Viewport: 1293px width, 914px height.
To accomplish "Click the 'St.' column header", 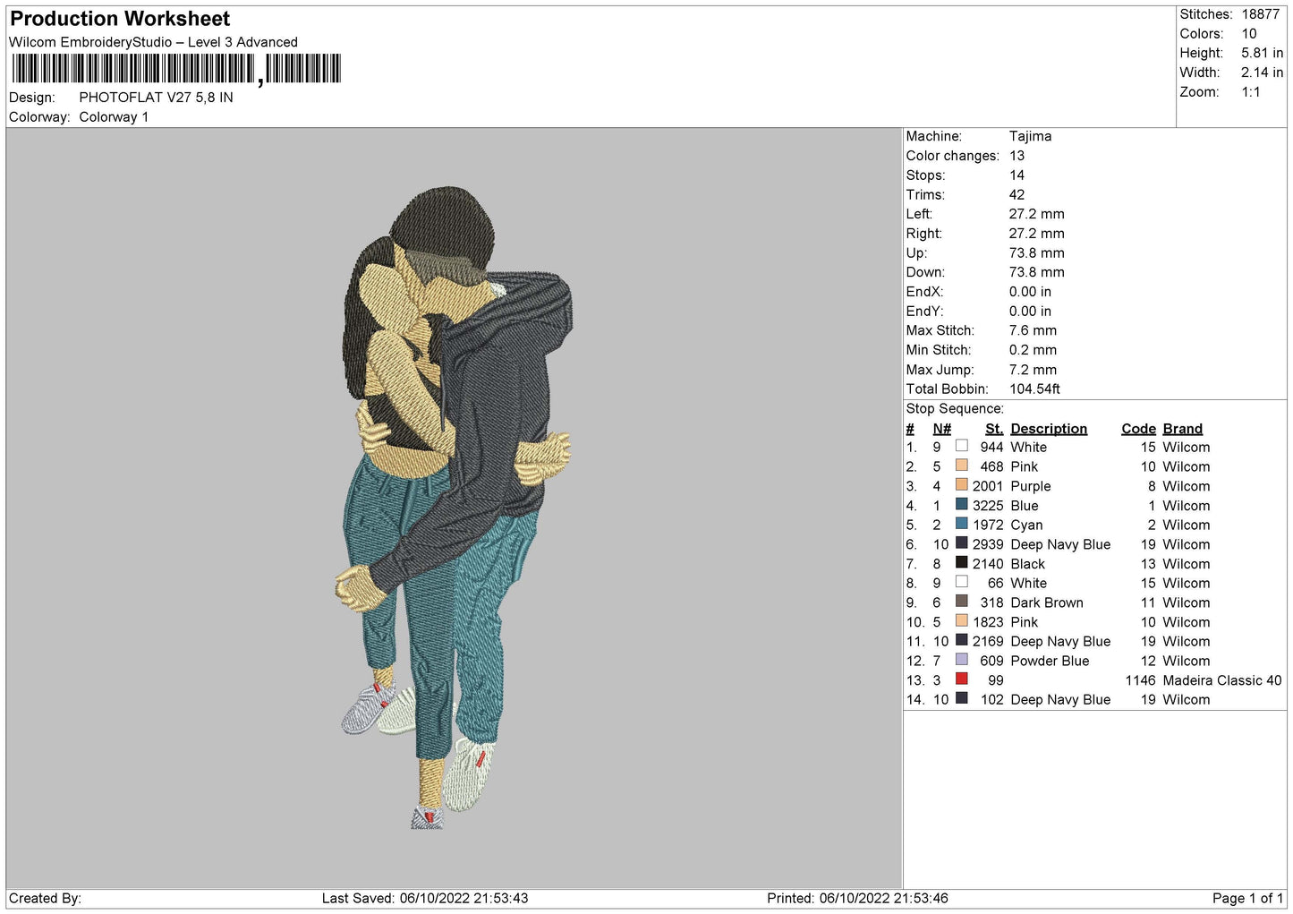I will [993, 429].
